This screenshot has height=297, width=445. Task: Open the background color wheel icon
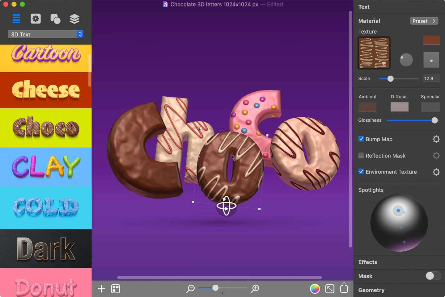[315, 288]
